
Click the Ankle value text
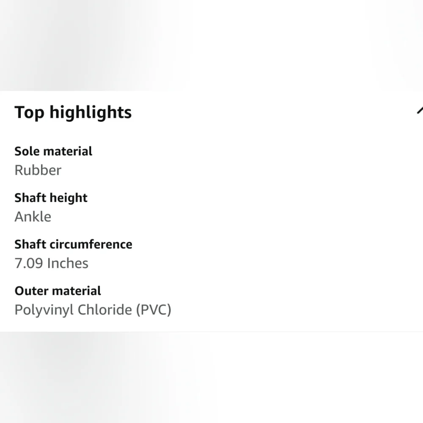click(x=33, y=217)
